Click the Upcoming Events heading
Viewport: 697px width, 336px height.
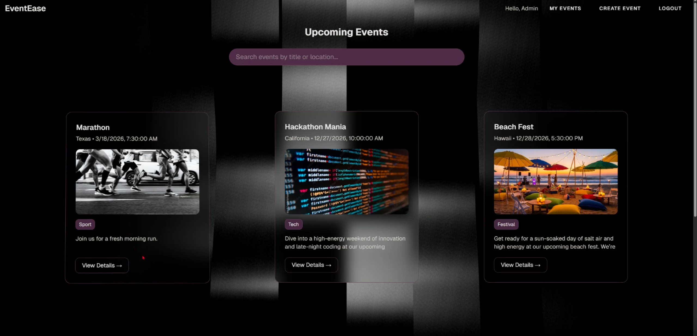[346, 32]
